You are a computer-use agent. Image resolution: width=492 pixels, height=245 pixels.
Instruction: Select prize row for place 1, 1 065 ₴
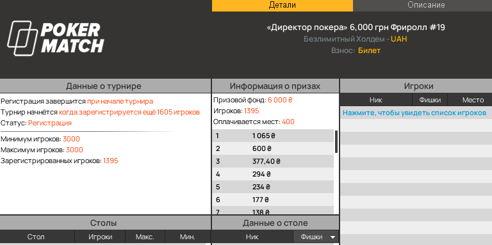point(273,136)
